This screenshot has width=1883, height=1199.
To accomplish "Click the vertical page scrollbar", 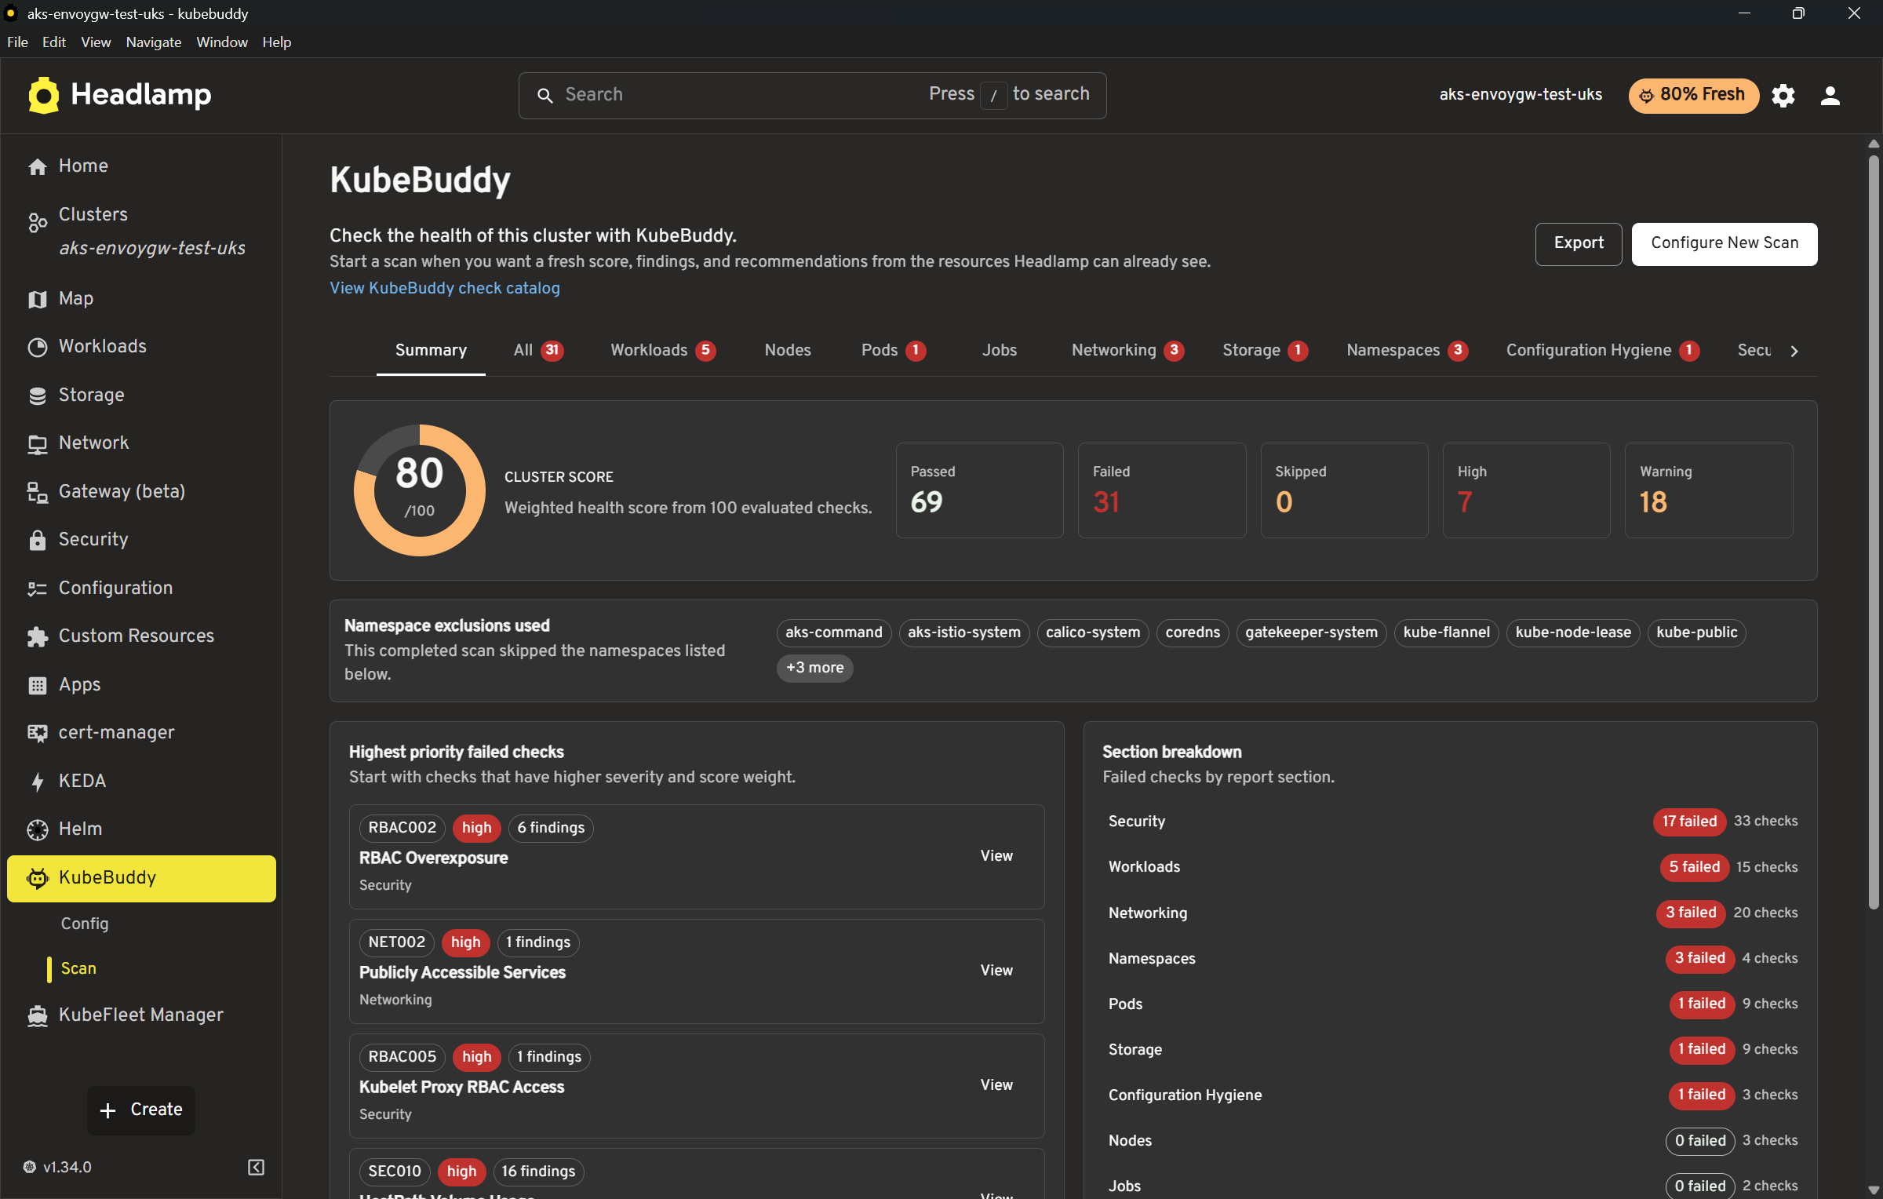I will tap(1874, 534).
